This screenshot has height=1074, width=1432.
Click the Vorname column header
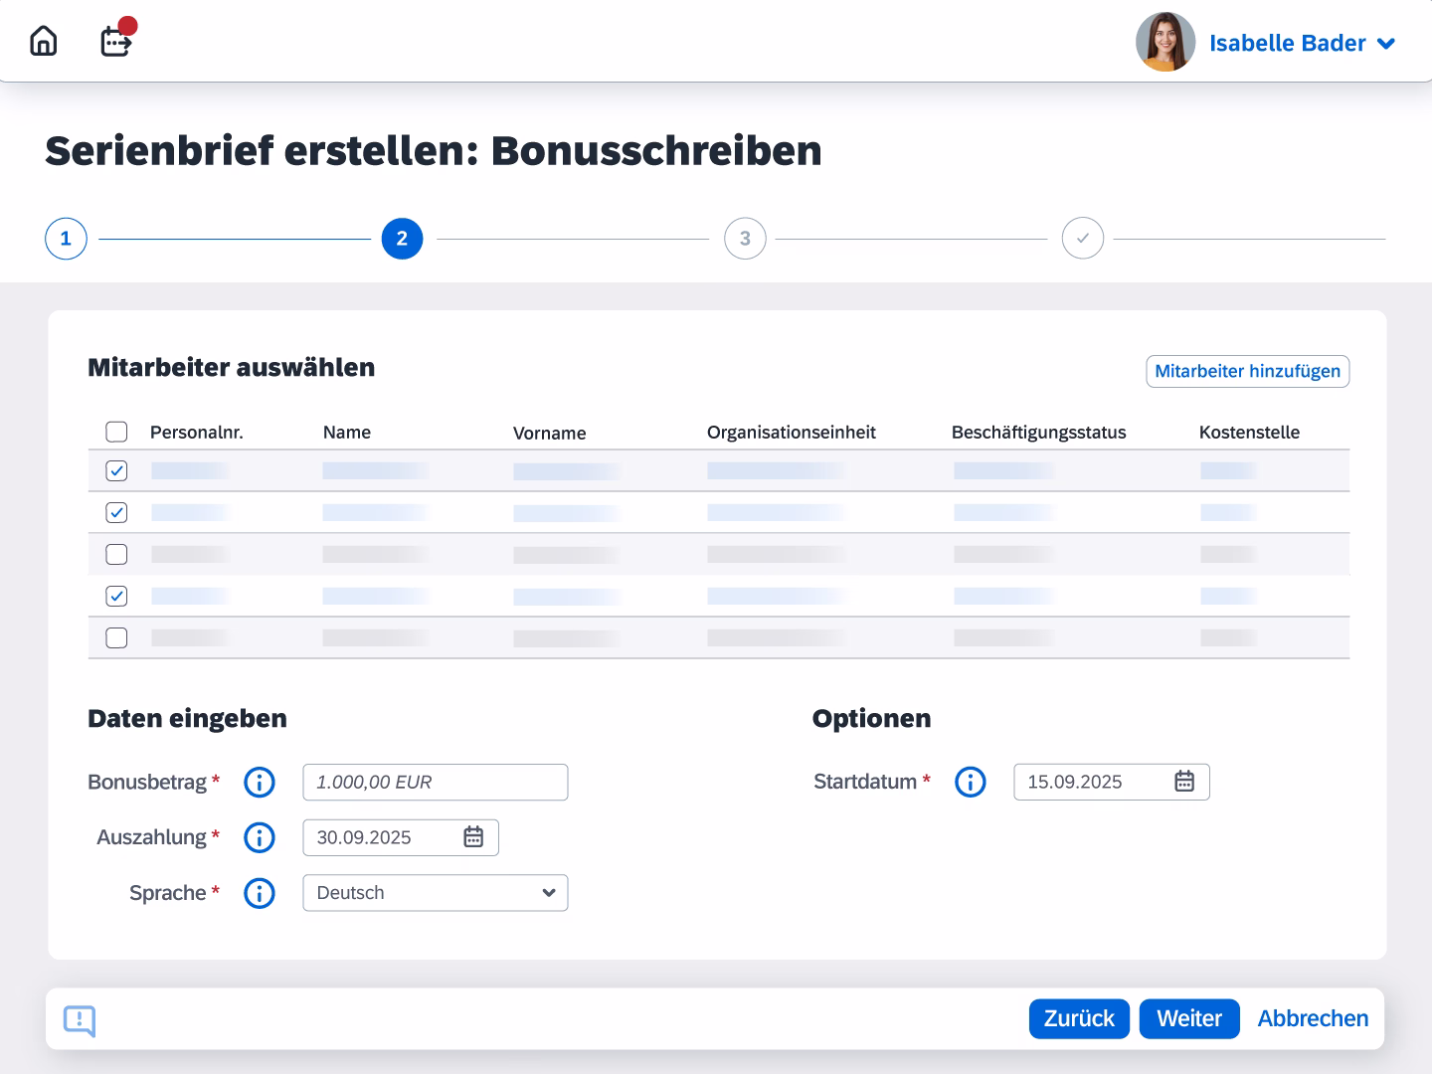coord(550,434)
